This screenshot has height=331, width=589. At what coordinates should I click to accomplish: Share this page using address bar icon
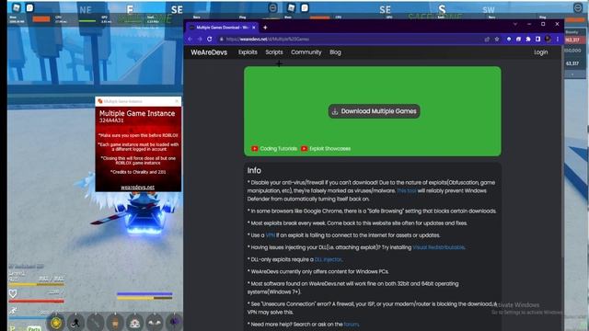pos(487,39)
